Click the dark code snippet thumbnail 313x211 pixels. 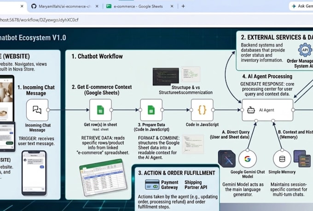coord(166,77)
